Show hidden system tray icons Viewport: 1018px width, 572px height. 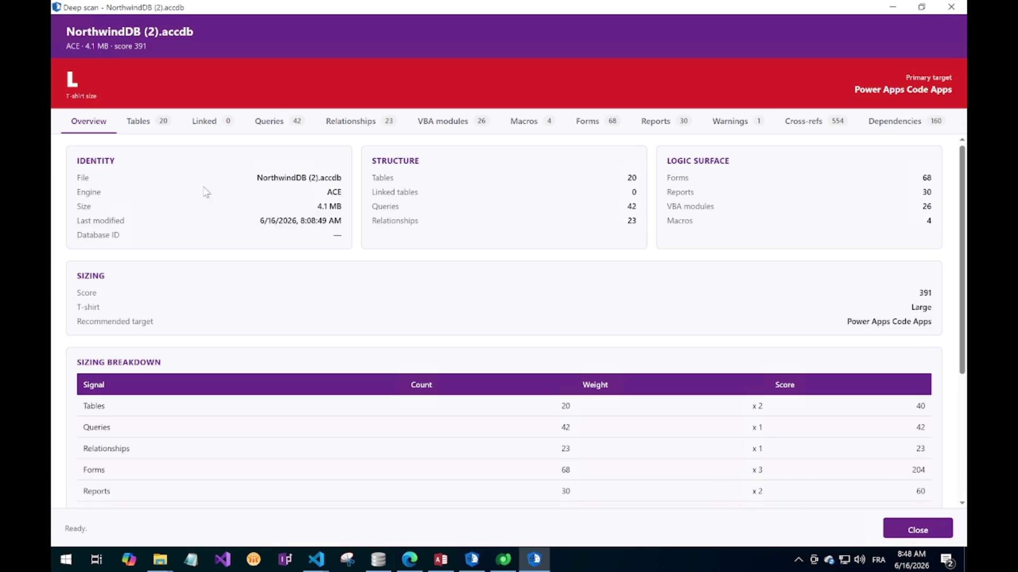[798, 560]
